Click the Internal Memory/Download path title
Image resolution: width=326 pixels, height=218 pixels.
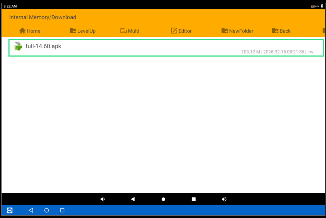pyautogui.click(x=43, y=17)
